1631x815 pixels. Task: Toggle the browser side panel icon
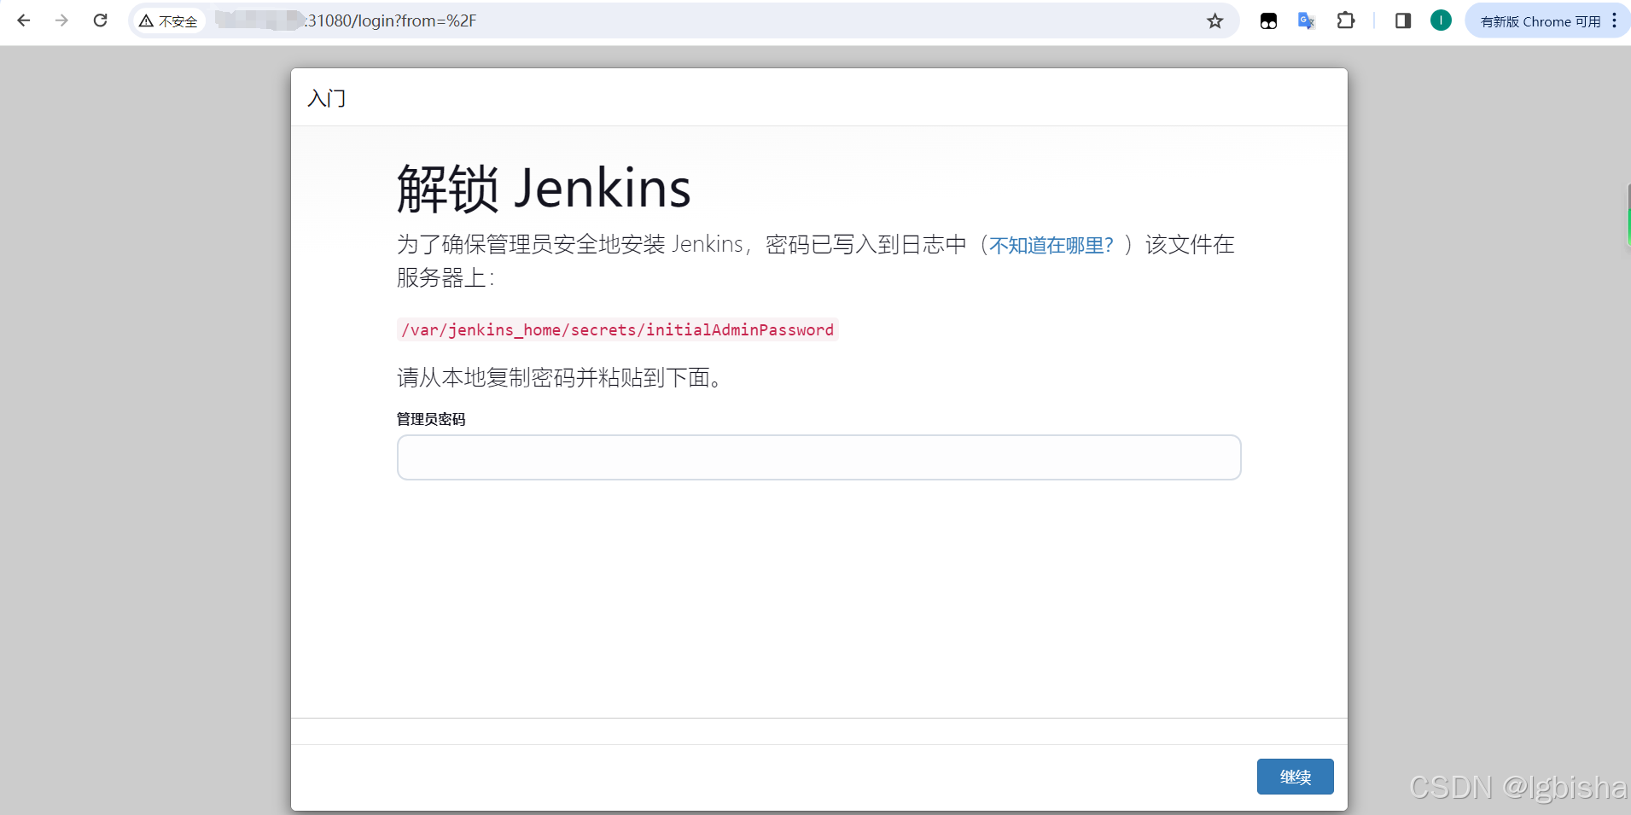click(1403, 20)
